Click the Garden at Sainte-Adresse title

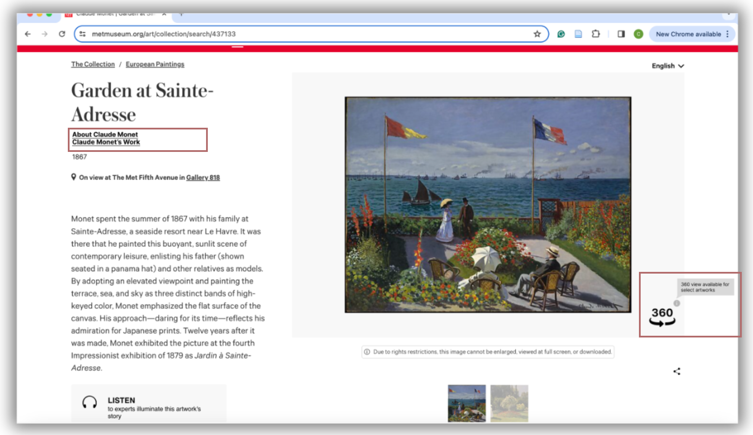pyautogui.click(x=142, y=102)
